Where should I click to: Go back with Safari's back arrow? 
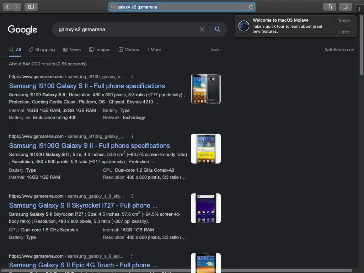[7, 7]
